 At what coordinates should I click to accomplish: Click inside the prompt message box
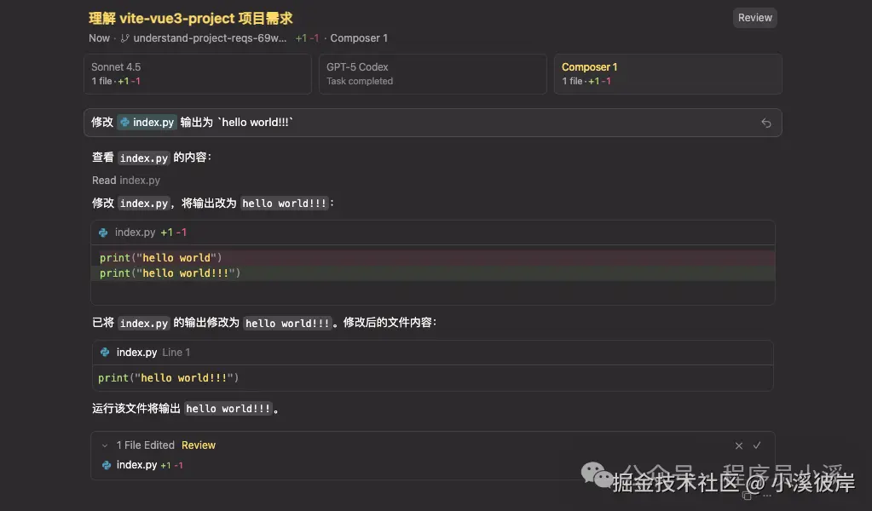pos(433,123)
